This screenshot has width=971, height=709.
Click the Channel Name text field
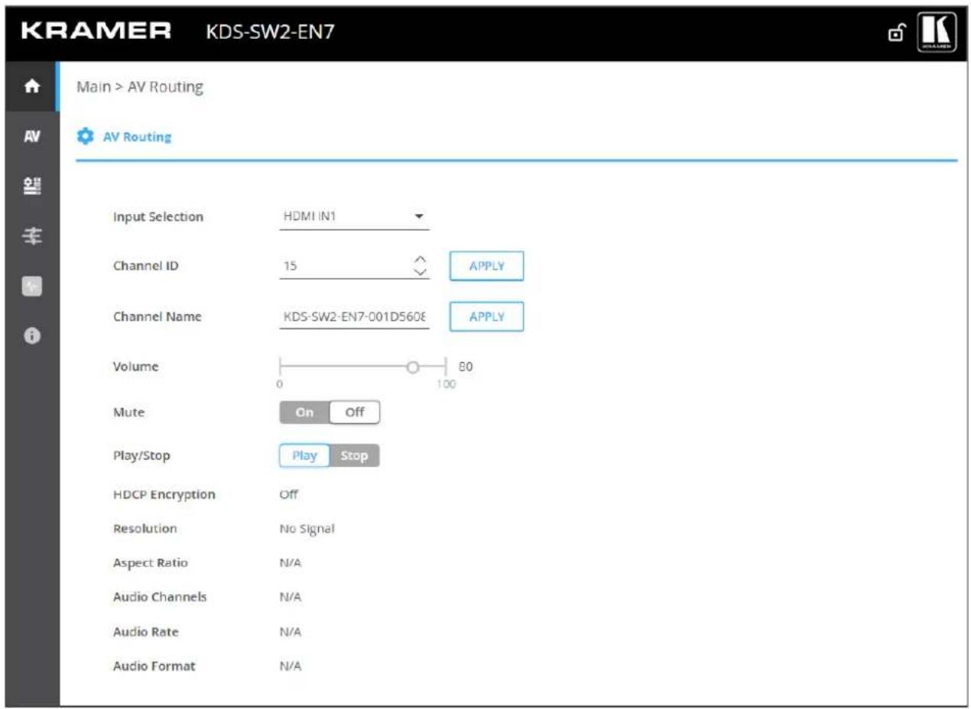[x=354, y=316]
